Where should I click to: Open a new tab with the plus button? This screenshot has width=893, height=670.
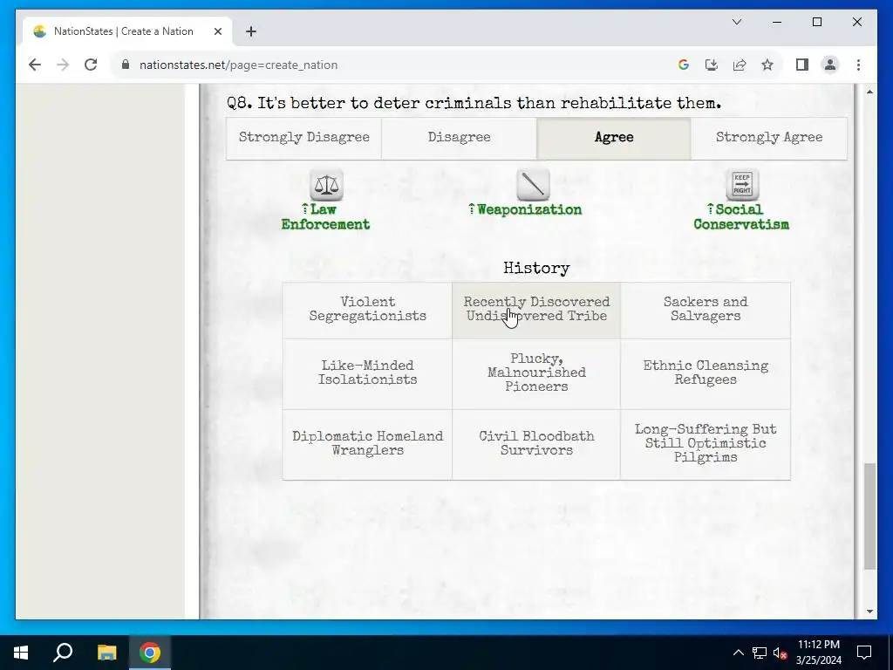[251, 31]
